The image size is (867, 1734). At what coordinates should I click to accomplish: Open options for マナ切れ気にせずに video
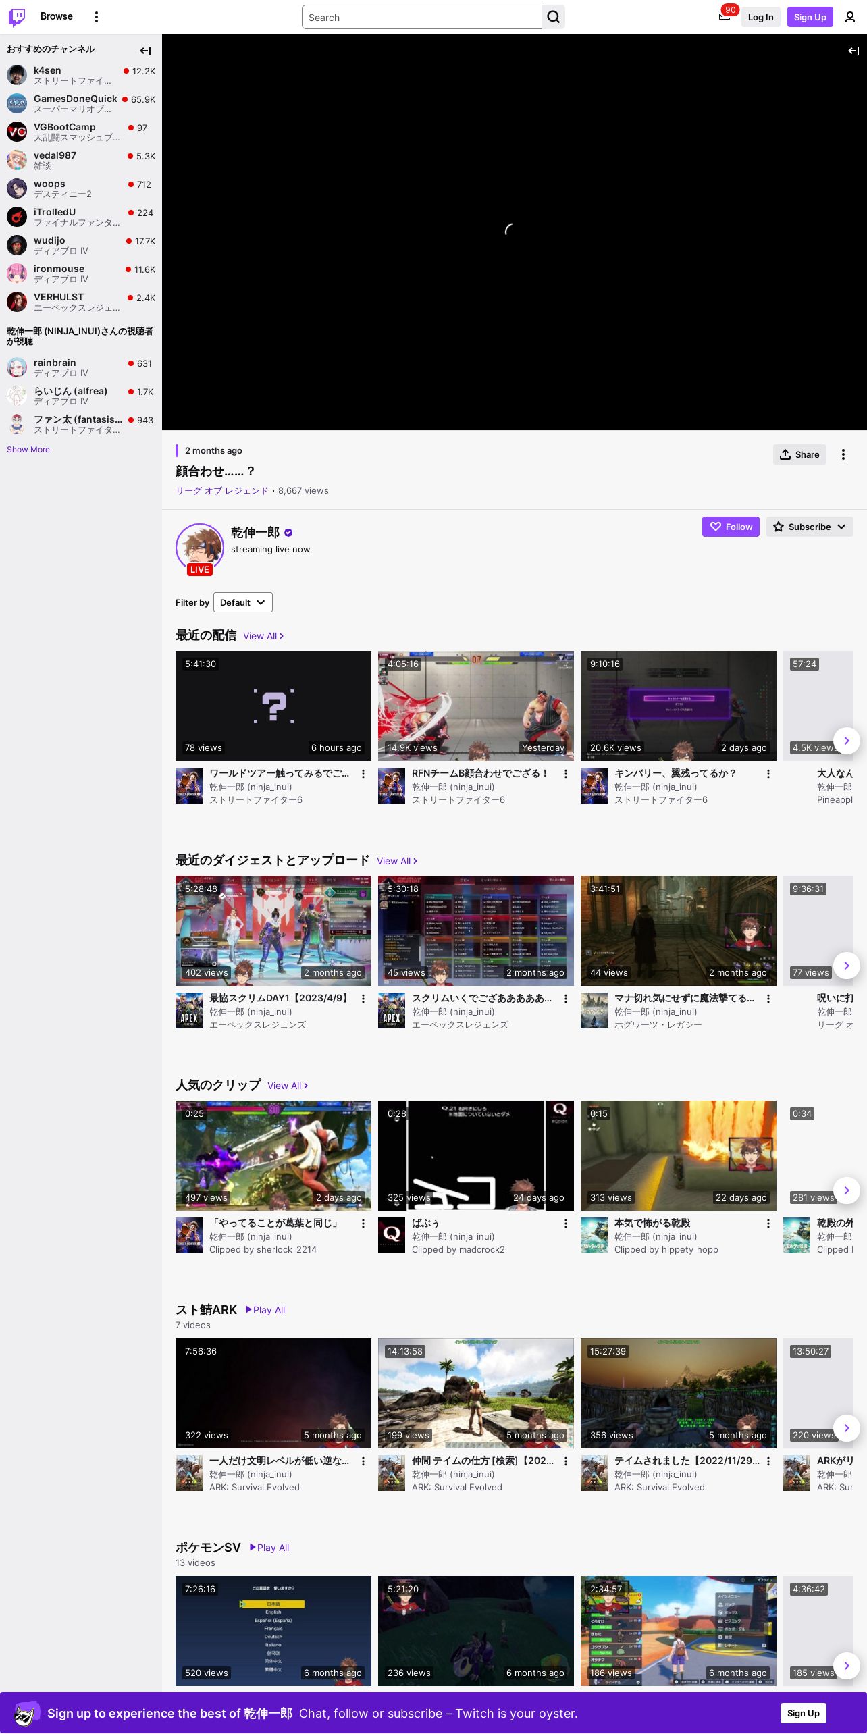(x=768, y=999)
